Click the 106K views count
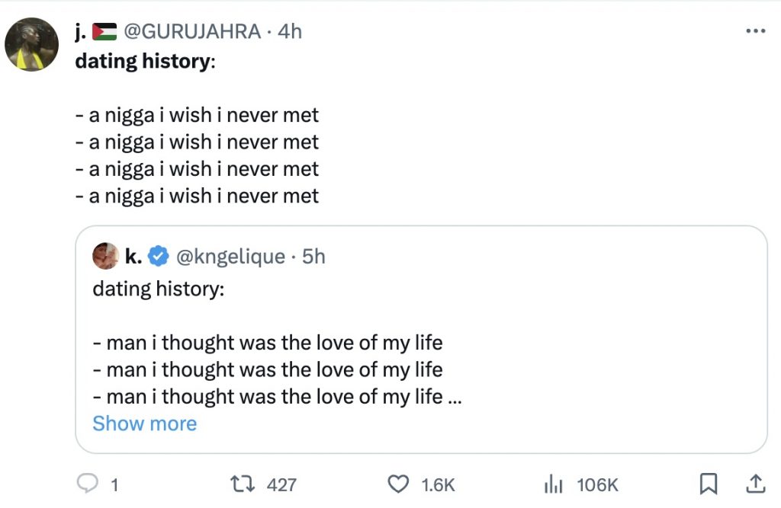Viewport: 781px width, 508px height. (x=598, y=484)
